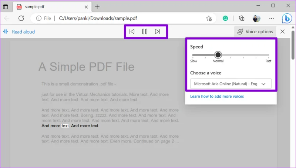296x168 pixels.
Task: Set speed to Slow end of slider
Action: (x=193, y=55)
